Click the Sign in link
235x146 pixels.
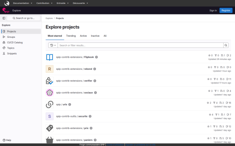(213, 11)
